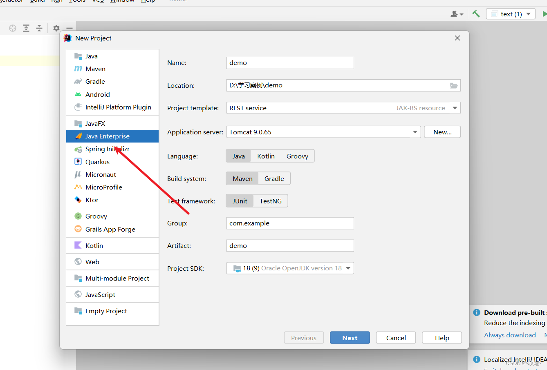Pick IntelliJ Platform Plugin project type
Image resolution: width=547 pixels, height=370 pixels.
tap(112, 107)
